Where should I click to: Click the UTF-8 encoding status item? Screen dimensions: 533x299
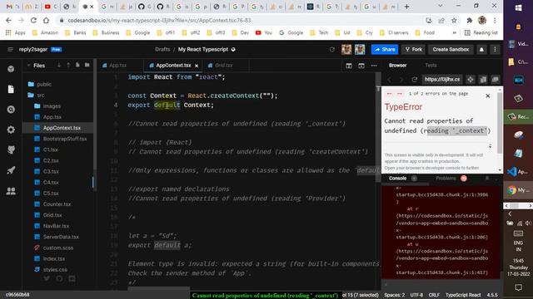coord(416,295)
